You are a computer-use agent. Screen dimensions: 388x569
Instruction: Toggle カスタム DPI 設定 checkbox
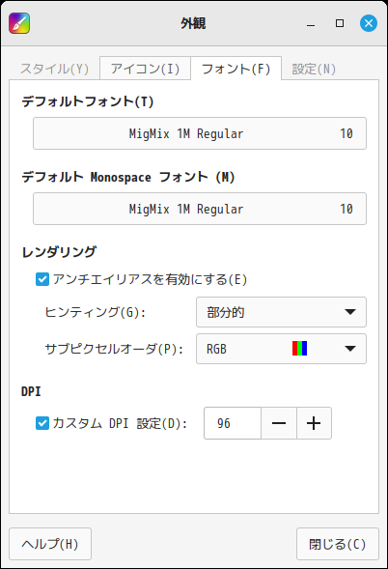42,423
